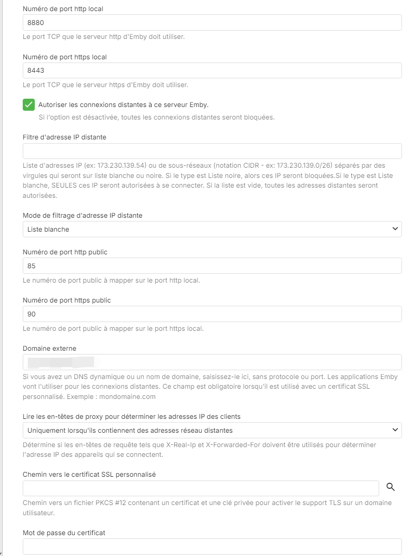Click the 'Numéro de port https public' label

tap(67, 300)
